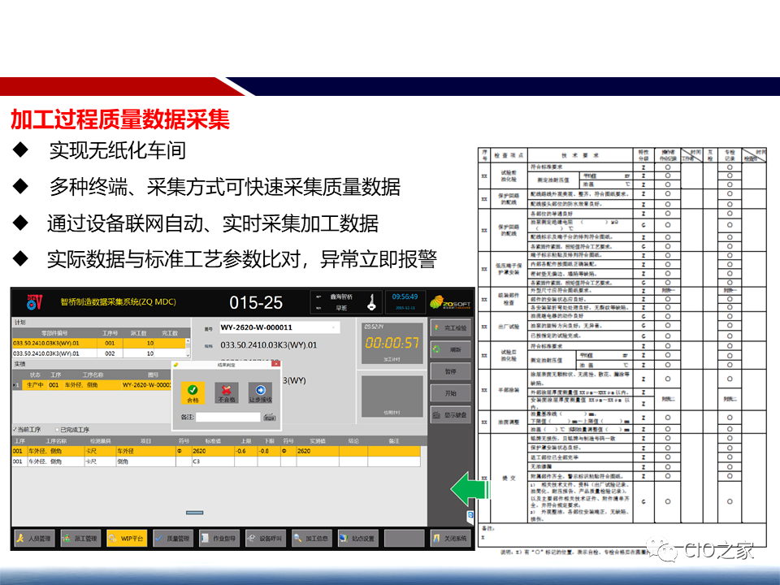Click the 暂停 pause button
This screenshot has width=780, height=585.
pos(450,371)
